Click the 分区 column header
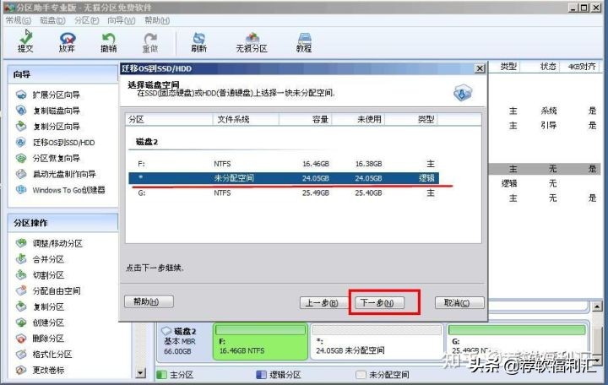The width and height of the screenshot is (608, 385). pos(169,119)
